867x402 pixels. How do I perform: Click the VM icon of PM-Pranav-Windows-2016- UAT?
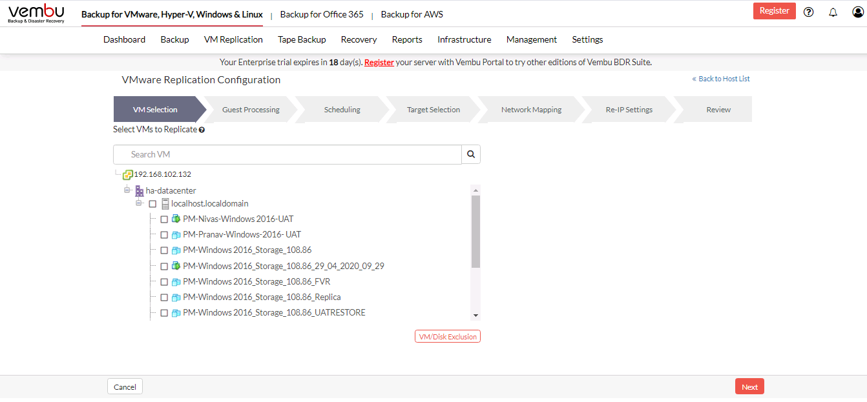coord(176,235)
